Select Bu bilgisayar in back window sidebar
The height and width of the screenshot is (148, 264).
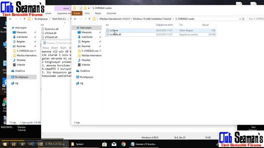tap(22, 77)
